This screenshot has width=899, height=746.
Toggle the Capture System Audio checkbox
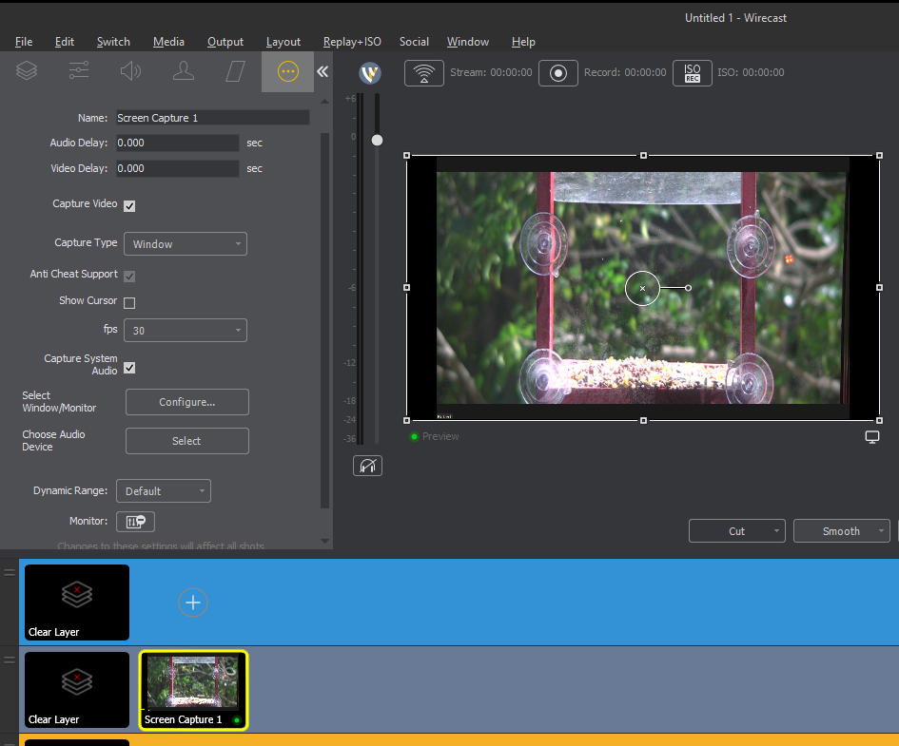pyautogui.click(x=129, y=368)
